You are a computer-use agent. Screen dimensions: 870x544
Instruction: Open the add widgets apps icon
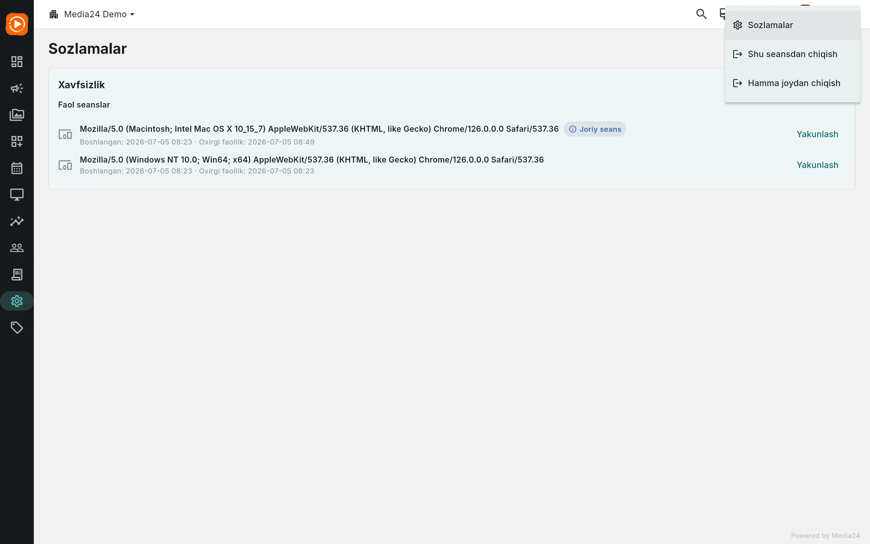click(17, 141)
